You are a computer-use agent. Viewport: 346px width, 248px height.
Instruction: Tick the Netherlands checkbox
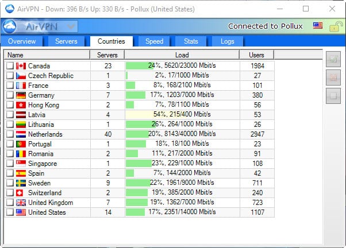click(10, 134)
